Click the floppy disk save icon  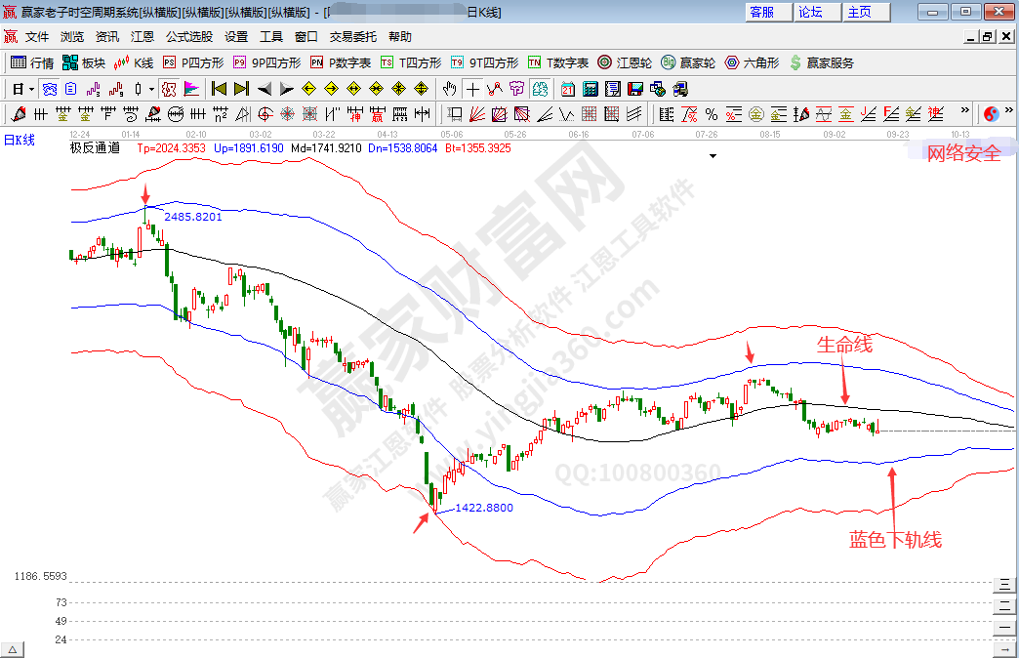coord(635,89)
